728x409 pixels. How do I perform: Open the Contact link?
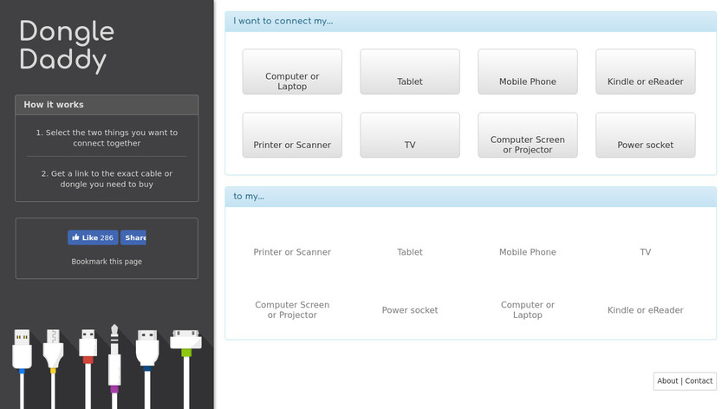click(x=699, y=380)
